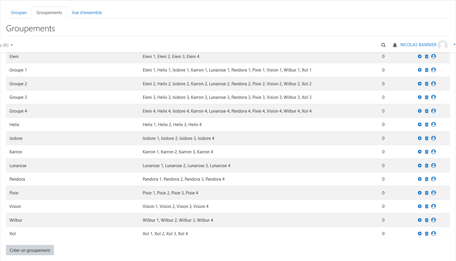Open settings gear for Wilbur grouping
Image resolution: width=456 pixels, height=261 pixels.
(x=420, y=220)
